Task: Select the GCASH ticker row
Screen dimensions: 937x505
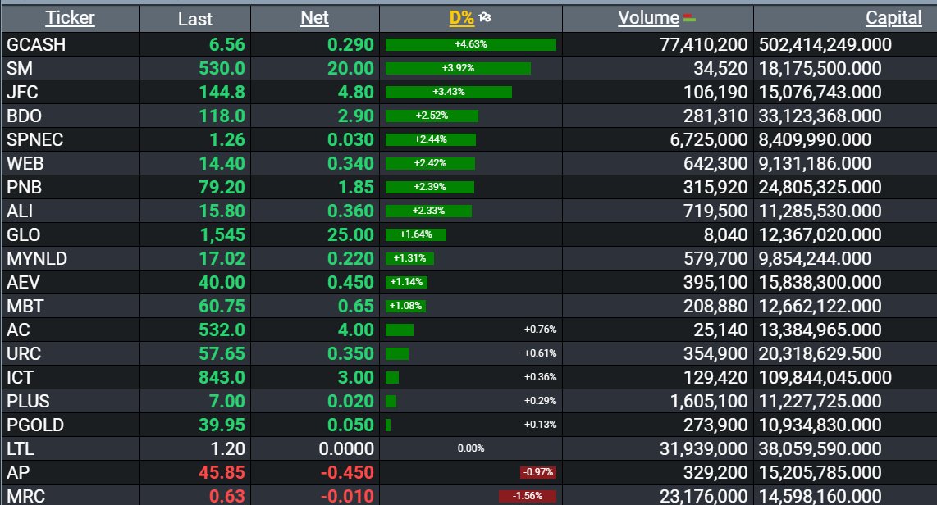Action: [36, 45]
